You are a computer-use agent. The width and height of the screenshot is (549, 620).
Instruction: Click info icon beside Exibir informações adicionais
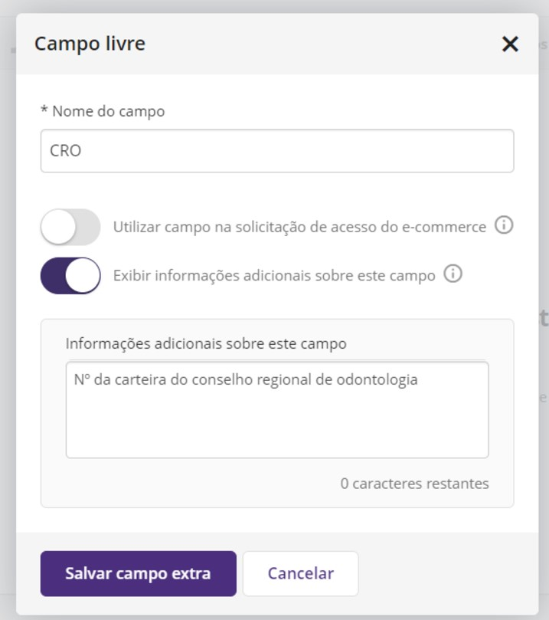tap(453, 274)
